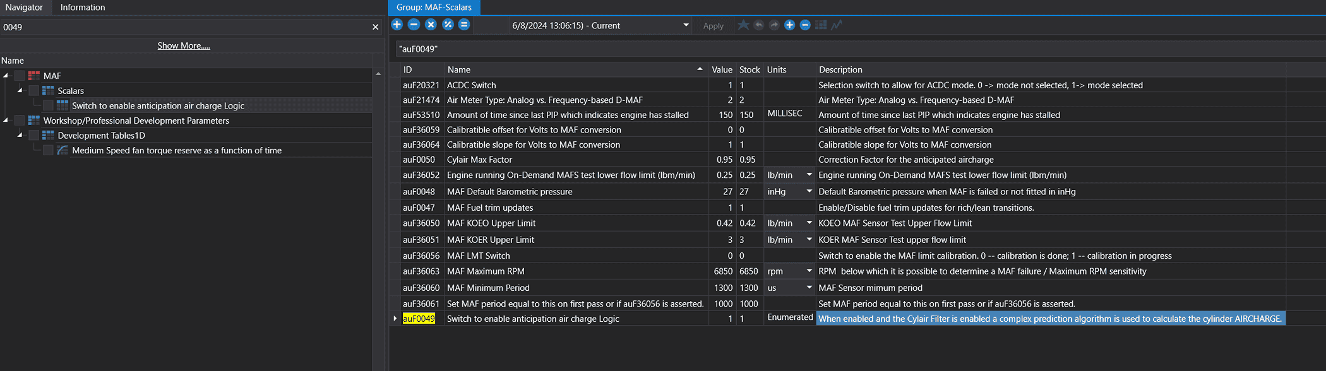This screenshot has width=1326, height=371.
Task: Open the lb/min units dropdown for MAF KOEO Upper Limit
Action: (x=809, y=223)
